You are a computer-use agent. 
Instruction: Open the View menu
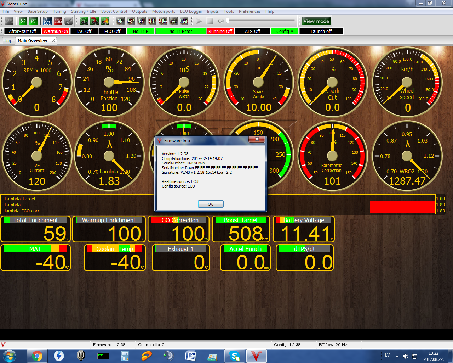click(18, 11)
